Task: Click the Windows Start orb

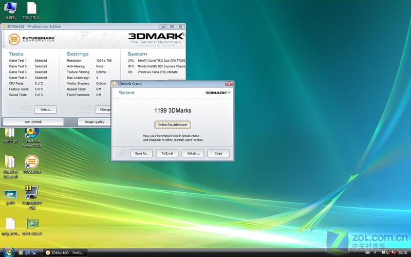Action: pyautogui.click(x=8, y=252)
